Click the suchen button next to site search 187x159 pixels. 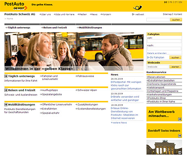tap(176, 20)
